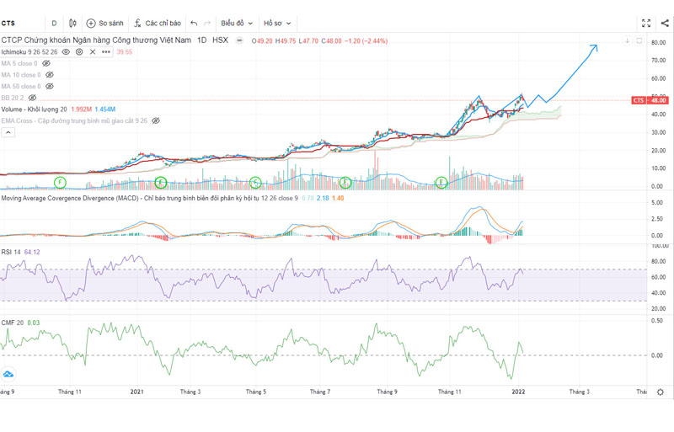Image resolution: width=674 pixels, height=432 pixels.
Task: Undo the last chart action
Action: point(194,24)
